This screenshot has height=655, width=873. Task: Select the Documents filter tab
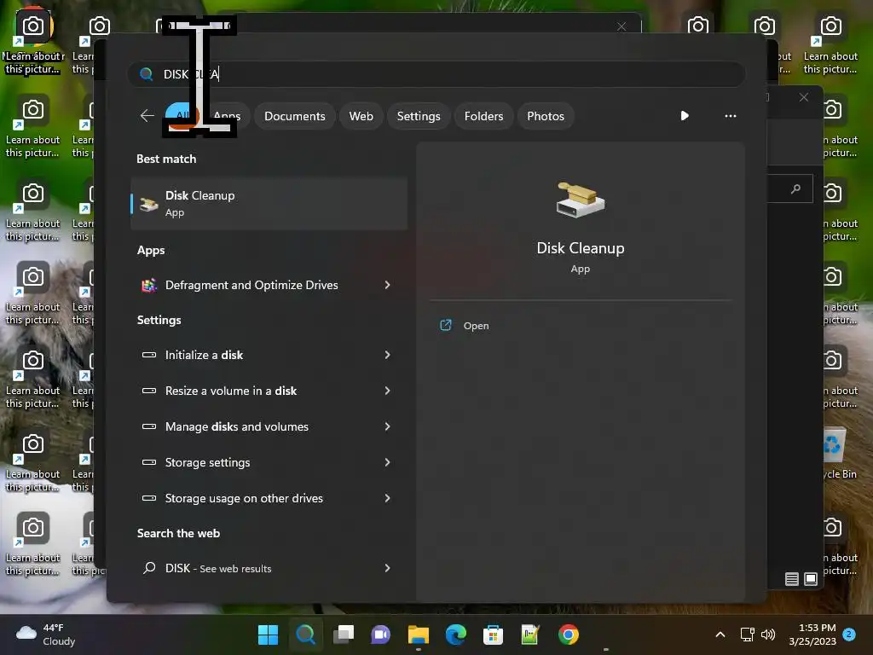pos(294,116)
